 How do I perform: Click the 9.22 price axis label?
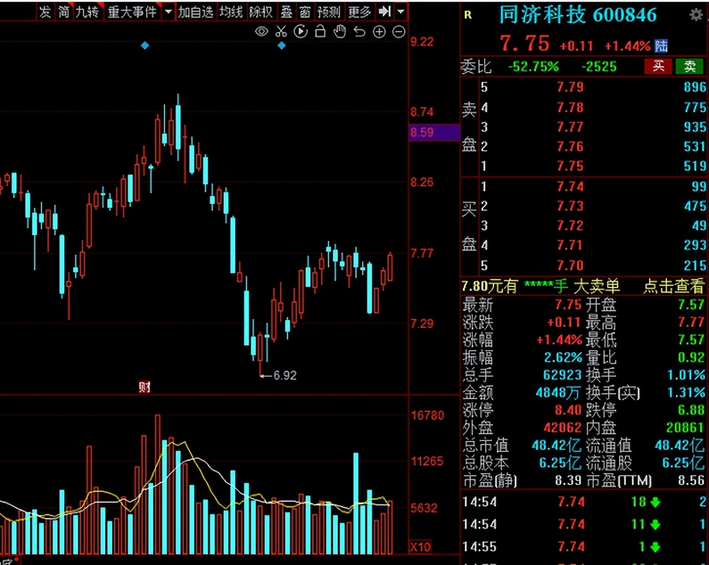click(x=422, y=42)
